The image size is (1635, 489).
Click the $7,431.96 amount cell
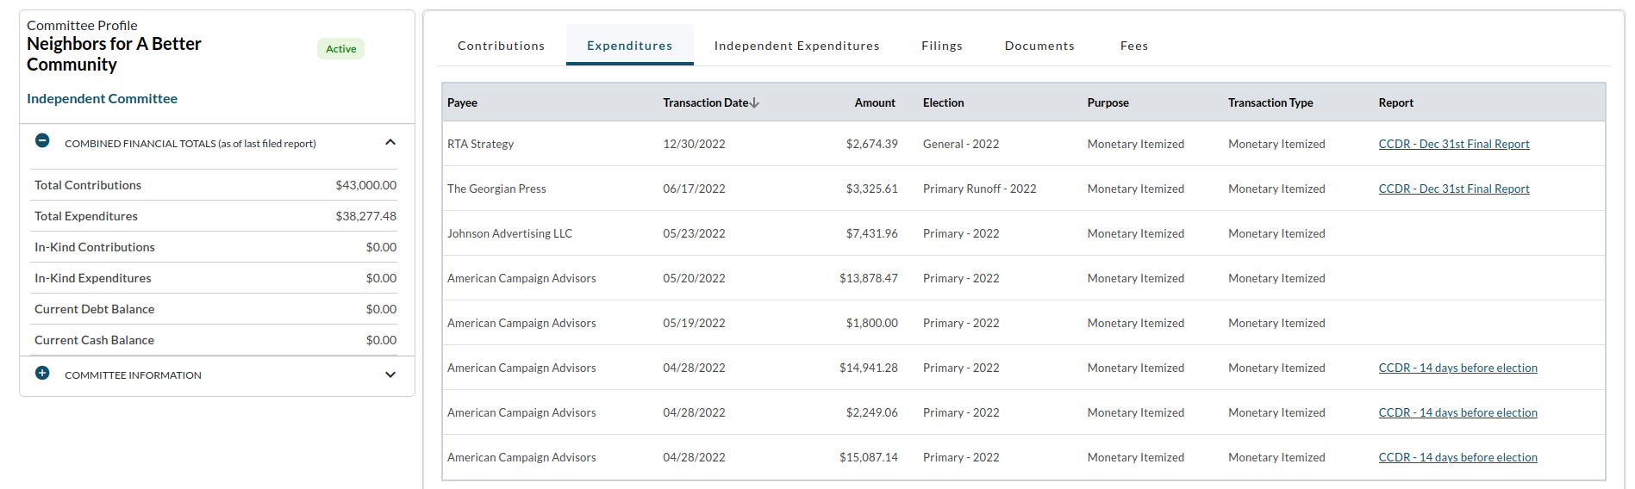[x=871, y=233]
